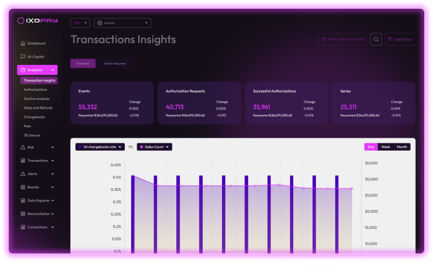Open the Decline Analysis page link

click(36, 99)
